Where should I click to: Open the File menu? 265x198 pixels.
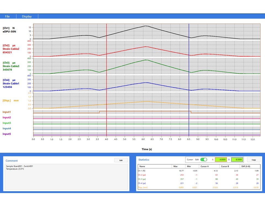pyautogui.click(x=7, y=16)
